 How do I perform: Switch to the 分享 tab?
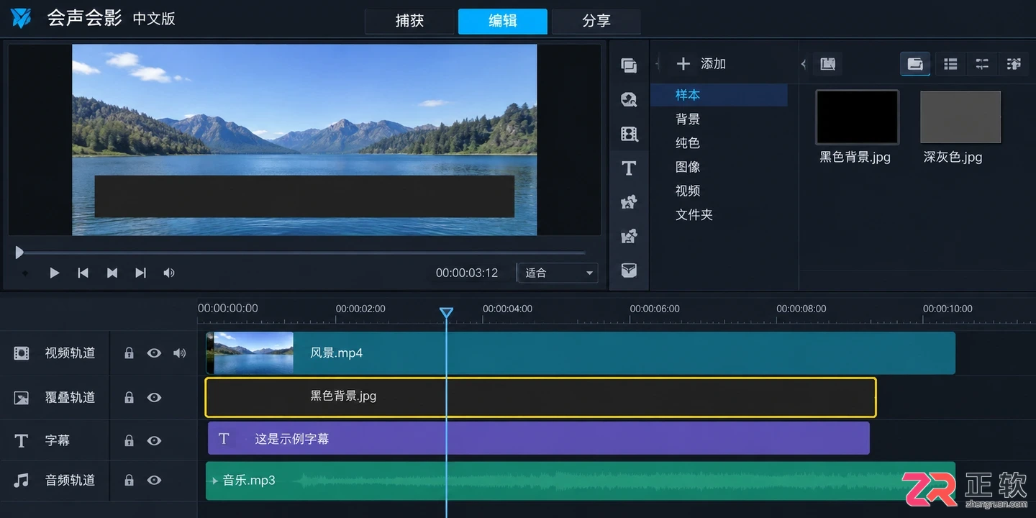pos(596,21)
